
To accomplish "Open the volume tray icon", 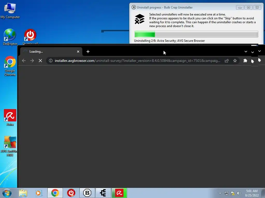I will (x=239, y=193).
